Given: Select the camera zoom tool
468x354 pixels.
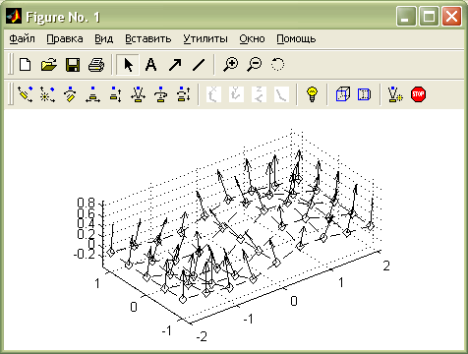Looking at the screenshot, I should [x=138, y=94].
